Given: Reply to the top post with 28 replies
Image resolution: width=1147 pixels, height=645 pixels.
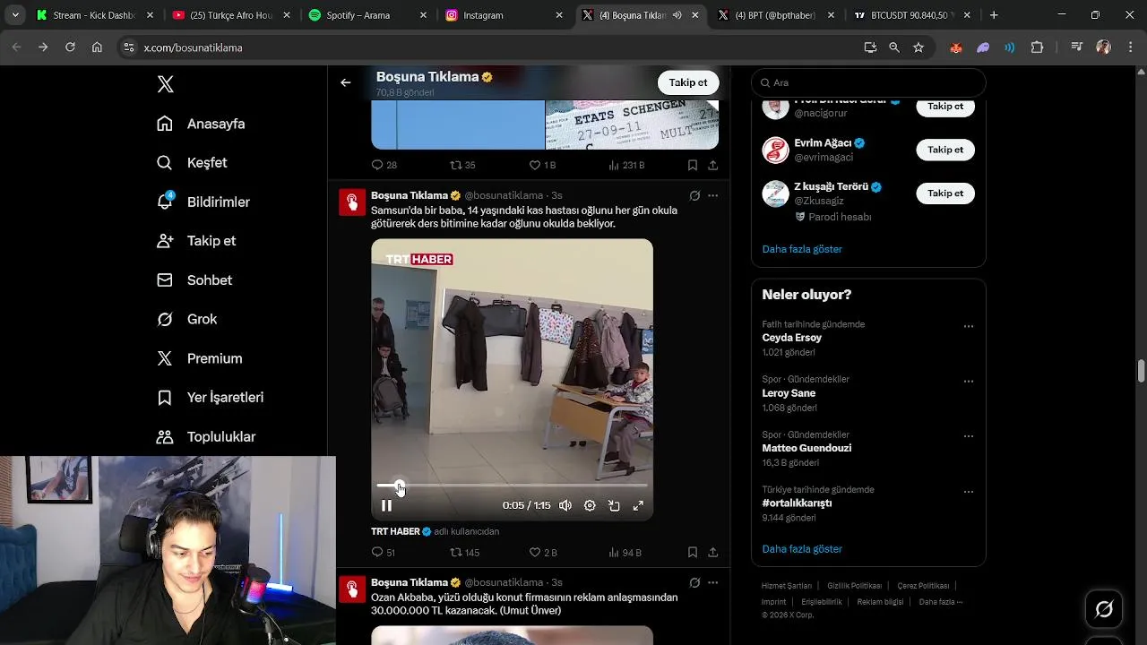Looking at the screenshot, I should pyautogui.click(x=384, y=166).
